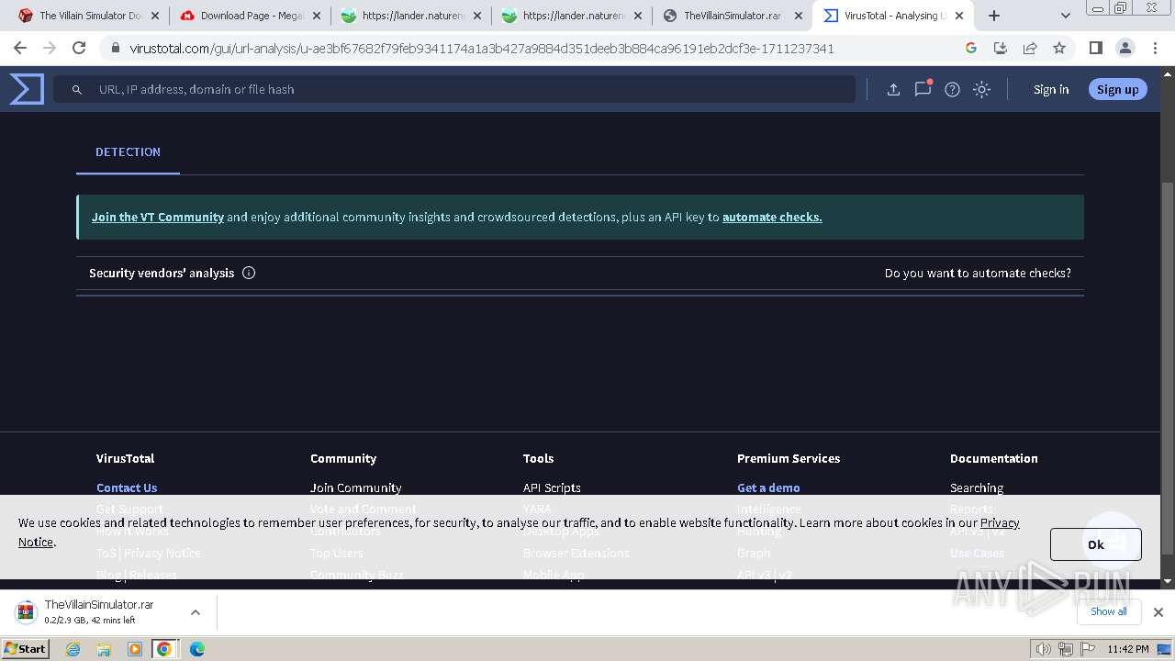Open the browser side panel icon
This screenshot has height=661, width=1175.
(1095, 48)
